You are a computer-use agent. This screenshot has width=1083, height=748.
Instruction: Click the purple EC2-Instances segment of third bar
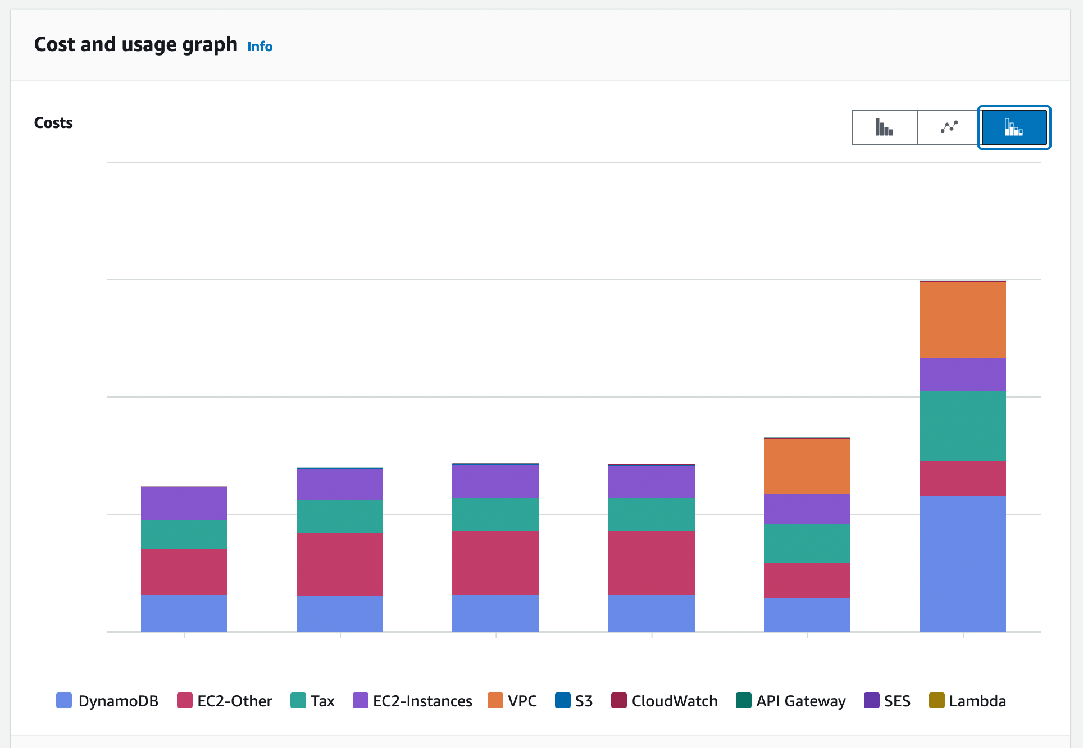[x=495, y=481]
